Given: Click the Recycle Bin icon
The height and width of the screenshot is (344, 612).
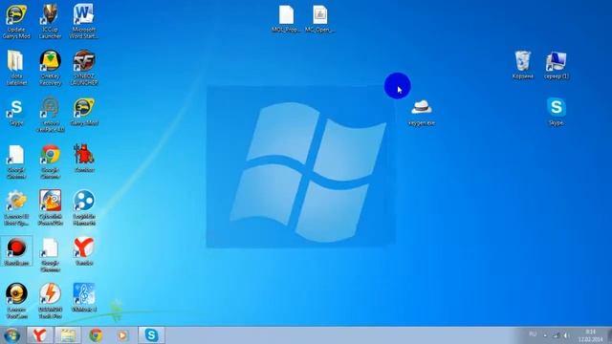Looking at the screenshot, I should click(x=523, y=64).
